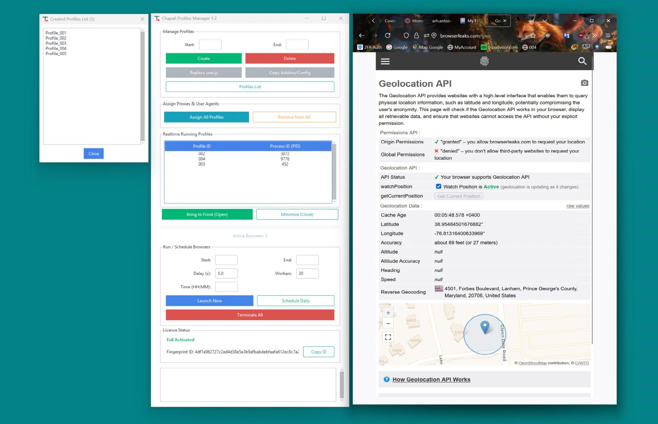Viewport: 658px width, 424px height.
Task: Click the camera screenshot icon beside Geolocation API
Action: pyautogui.click(x=585, y=83)
